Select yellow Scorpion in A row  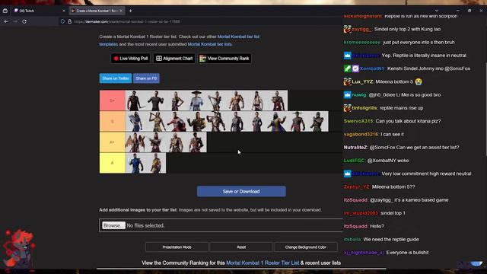point(155,163)
